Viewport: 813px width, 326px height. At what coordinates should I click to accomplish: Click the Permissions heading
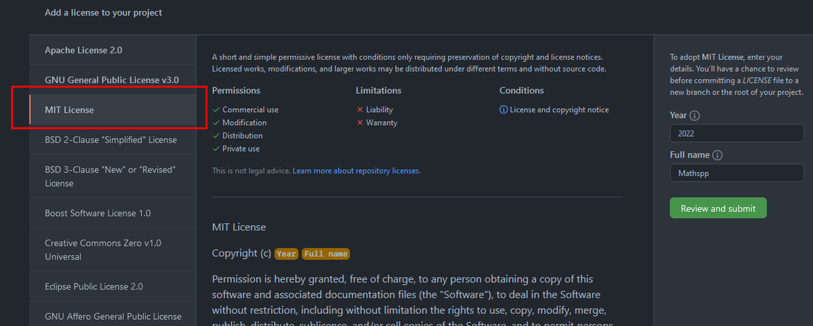[236, 91]
